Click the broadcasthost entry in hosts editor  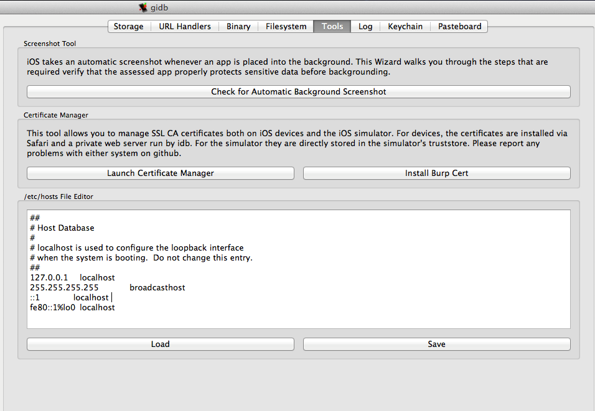point(157,288)
